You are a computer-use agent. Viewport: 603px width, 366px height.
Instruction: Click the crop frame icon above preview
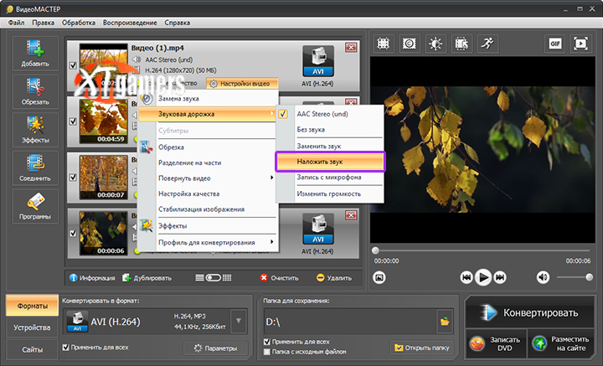pos(383,44)
